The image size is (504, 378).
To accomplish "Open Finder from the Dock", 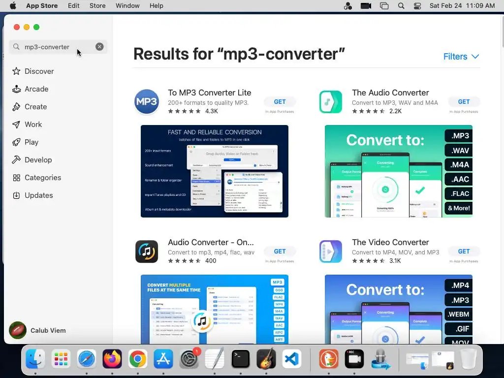I will point(35,359).
